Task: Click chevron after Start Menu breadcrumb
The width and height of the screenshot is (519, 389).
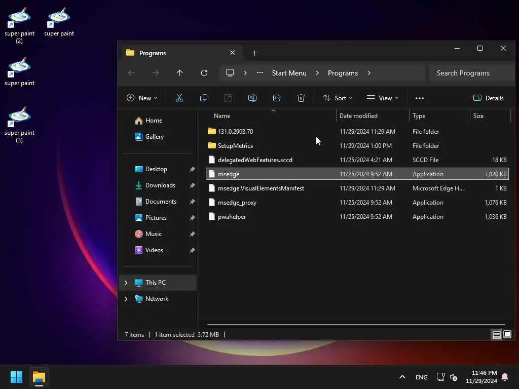Action: [317, 73]
